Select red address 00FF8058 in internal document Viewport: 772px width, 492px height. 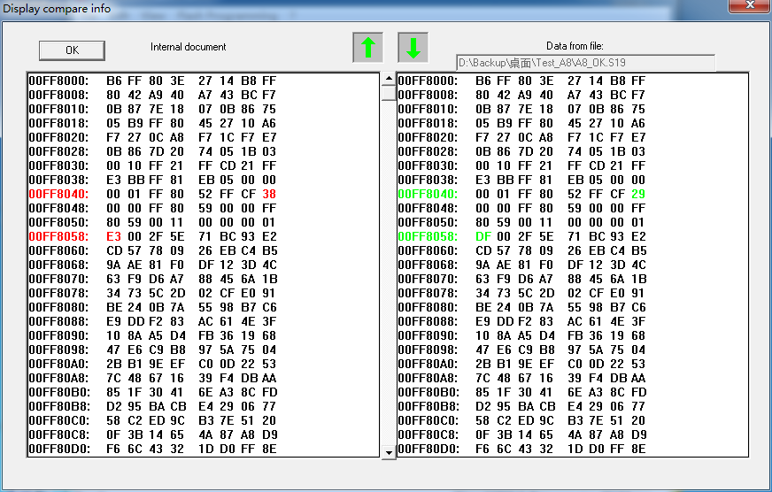(58, 236)
